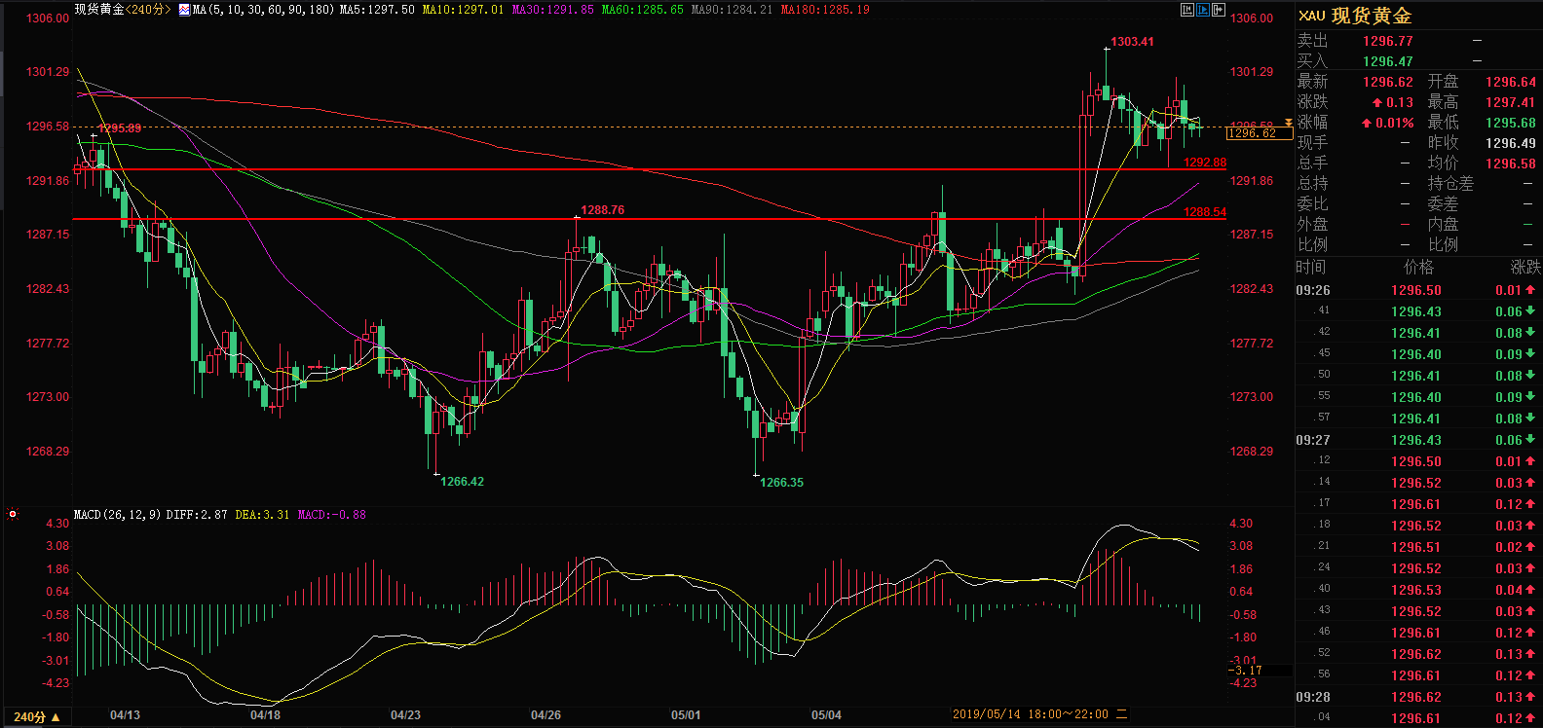This screenshot has height=728, width=1543.
Task: Click the 1288.54 horizontal line label
Action: [1205, 212]
